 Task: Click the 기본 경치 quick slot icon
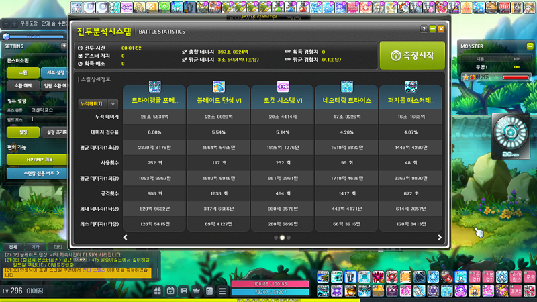click(x=488, y=276)
